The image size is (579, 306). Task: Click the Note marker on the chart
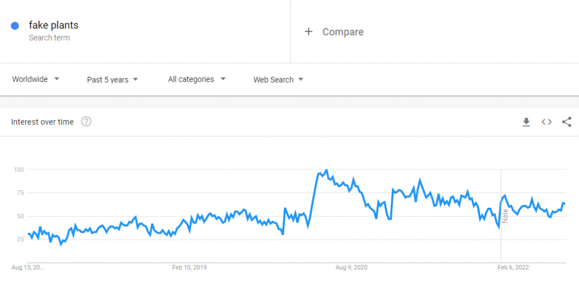tap(505, 216)
